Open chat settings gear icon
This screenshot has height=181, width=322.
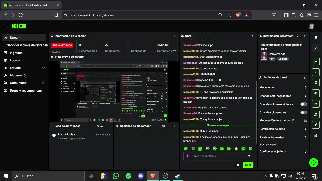[238, 165]
